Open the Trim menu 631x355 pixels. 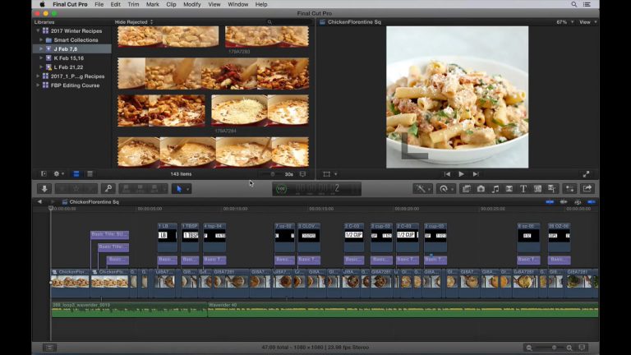(133, 4)
